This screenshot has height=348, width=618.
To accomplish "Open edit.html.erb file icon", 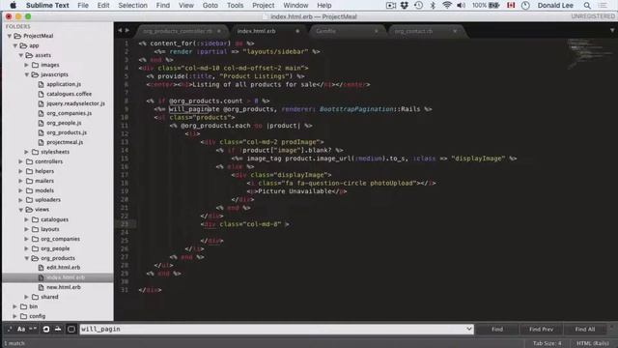I will [x=41, y=268].
